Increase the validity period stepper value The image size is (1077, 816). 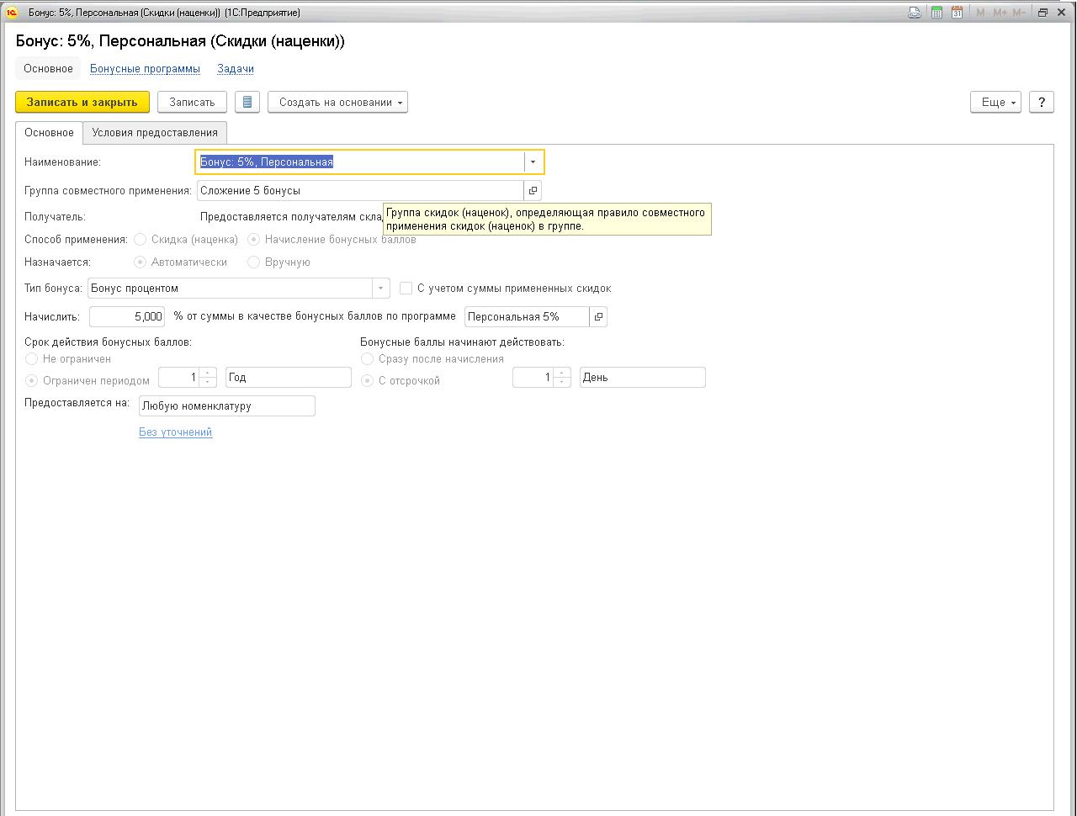[x=208, y=373]
